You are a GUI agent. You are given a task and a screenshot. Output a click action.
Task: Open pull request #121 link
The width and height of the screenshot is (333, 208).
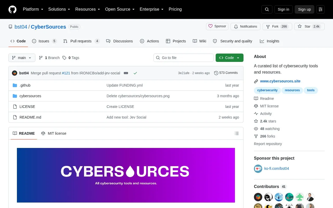[x=66, y=73]
